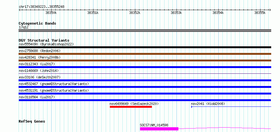Click the left arrowhead of the ruler

[20, 10]
